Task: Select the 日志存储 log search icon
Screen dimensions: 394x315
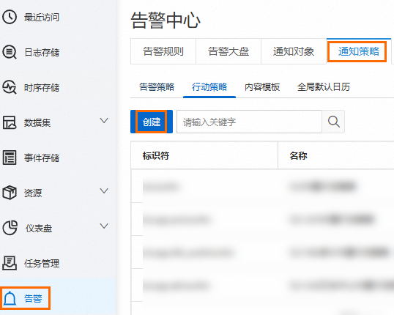Action: click(x=10, y=52)
